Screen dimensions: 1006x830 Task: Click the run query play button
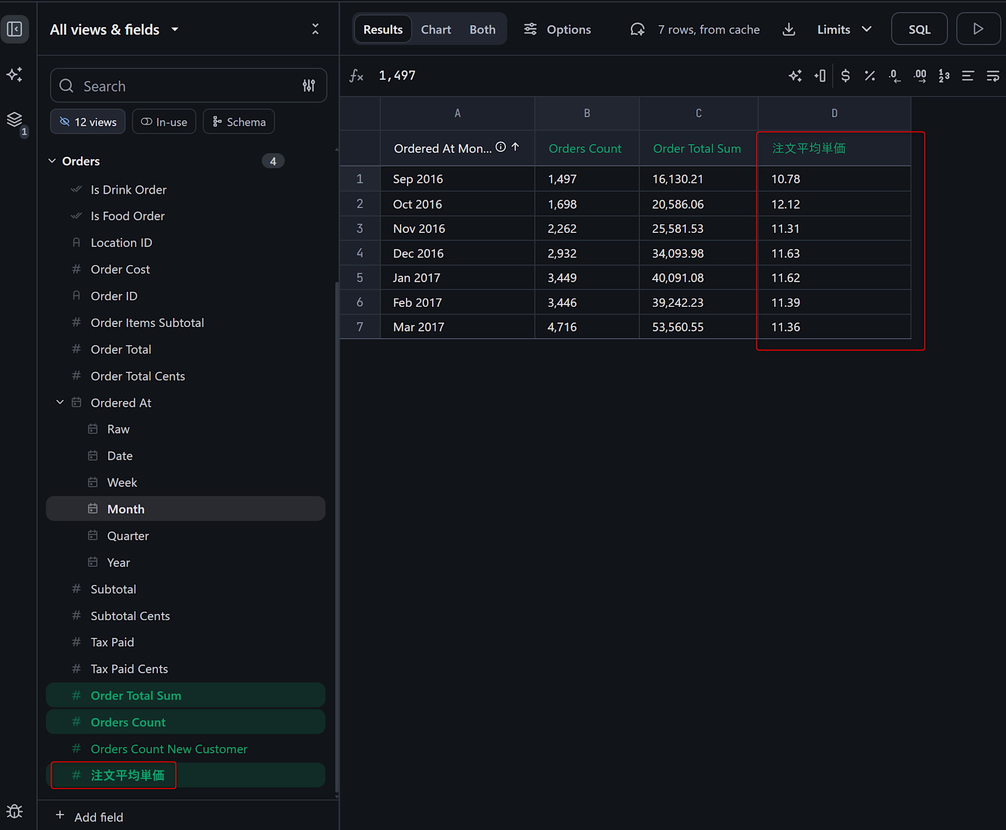click(x=978, y=29)
